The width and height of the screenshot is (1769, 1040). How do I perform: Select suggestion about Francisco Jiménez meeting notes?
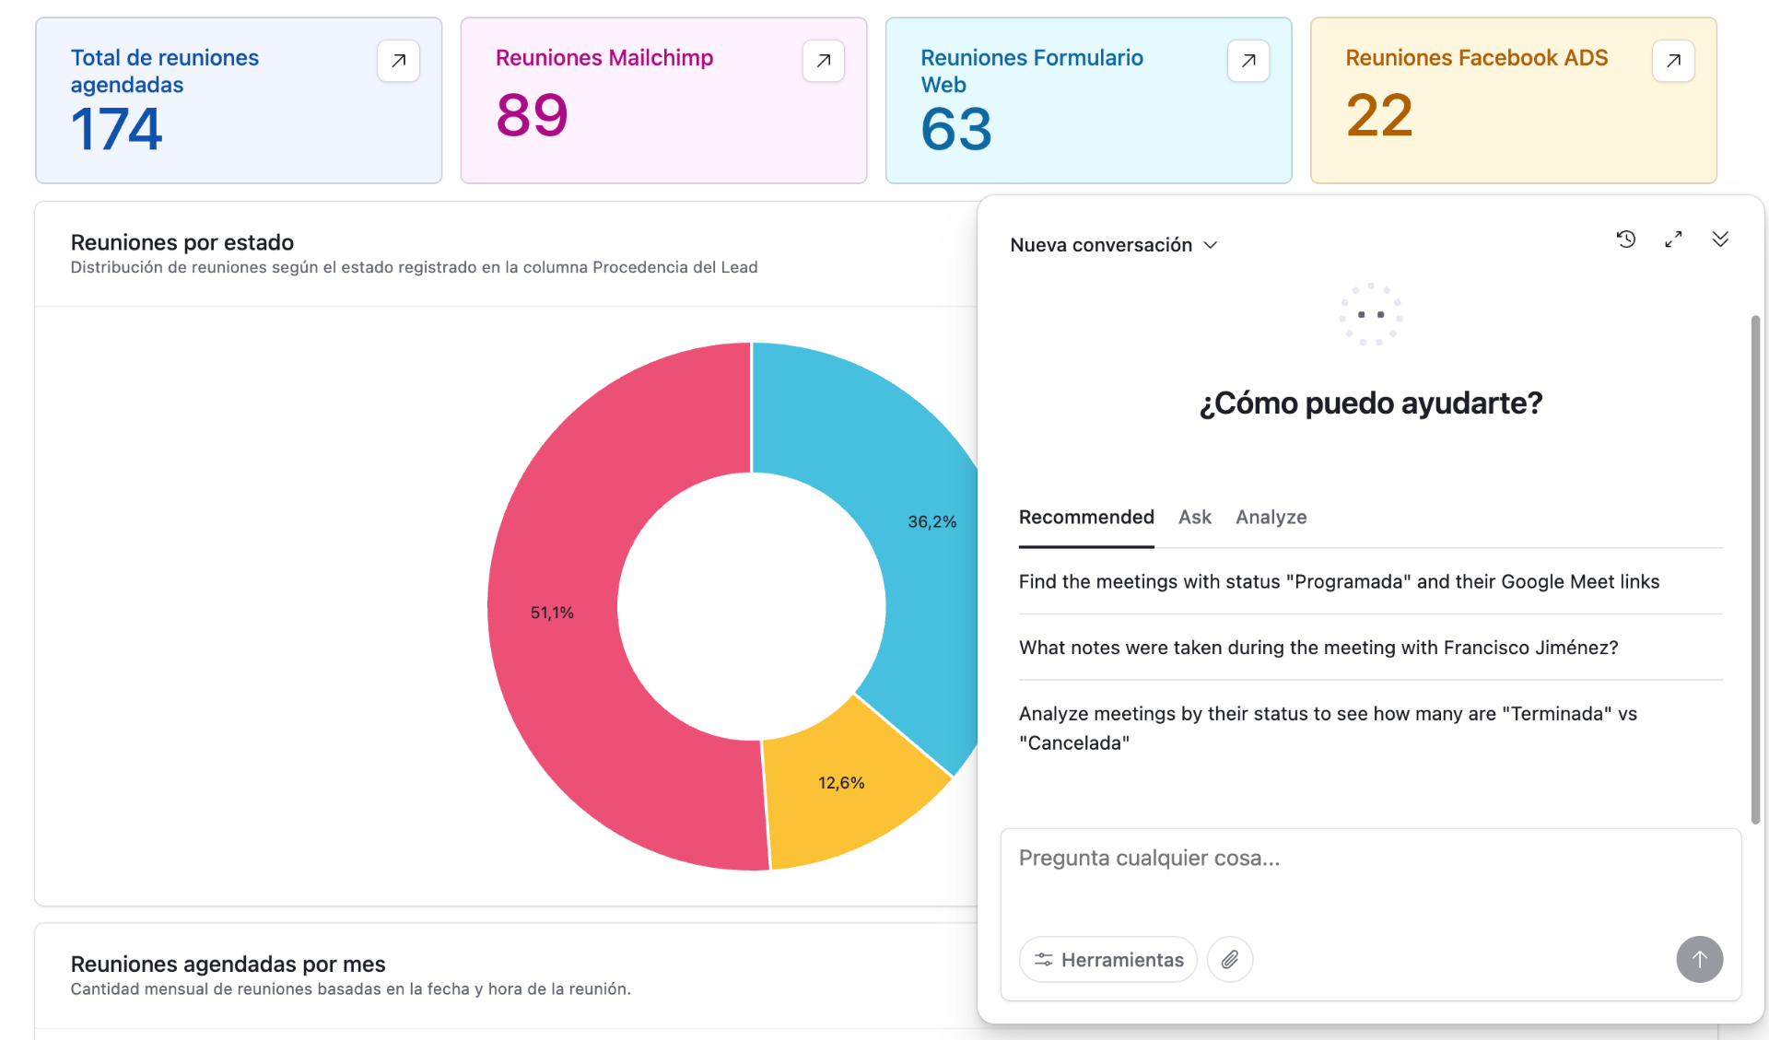pyautogui.click(x=1371, y=648)
